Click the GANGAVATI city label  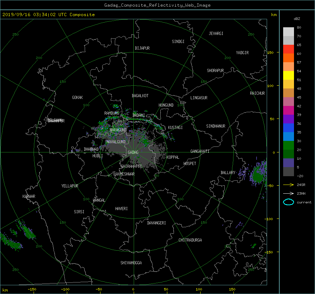click(x=200, y=151)
